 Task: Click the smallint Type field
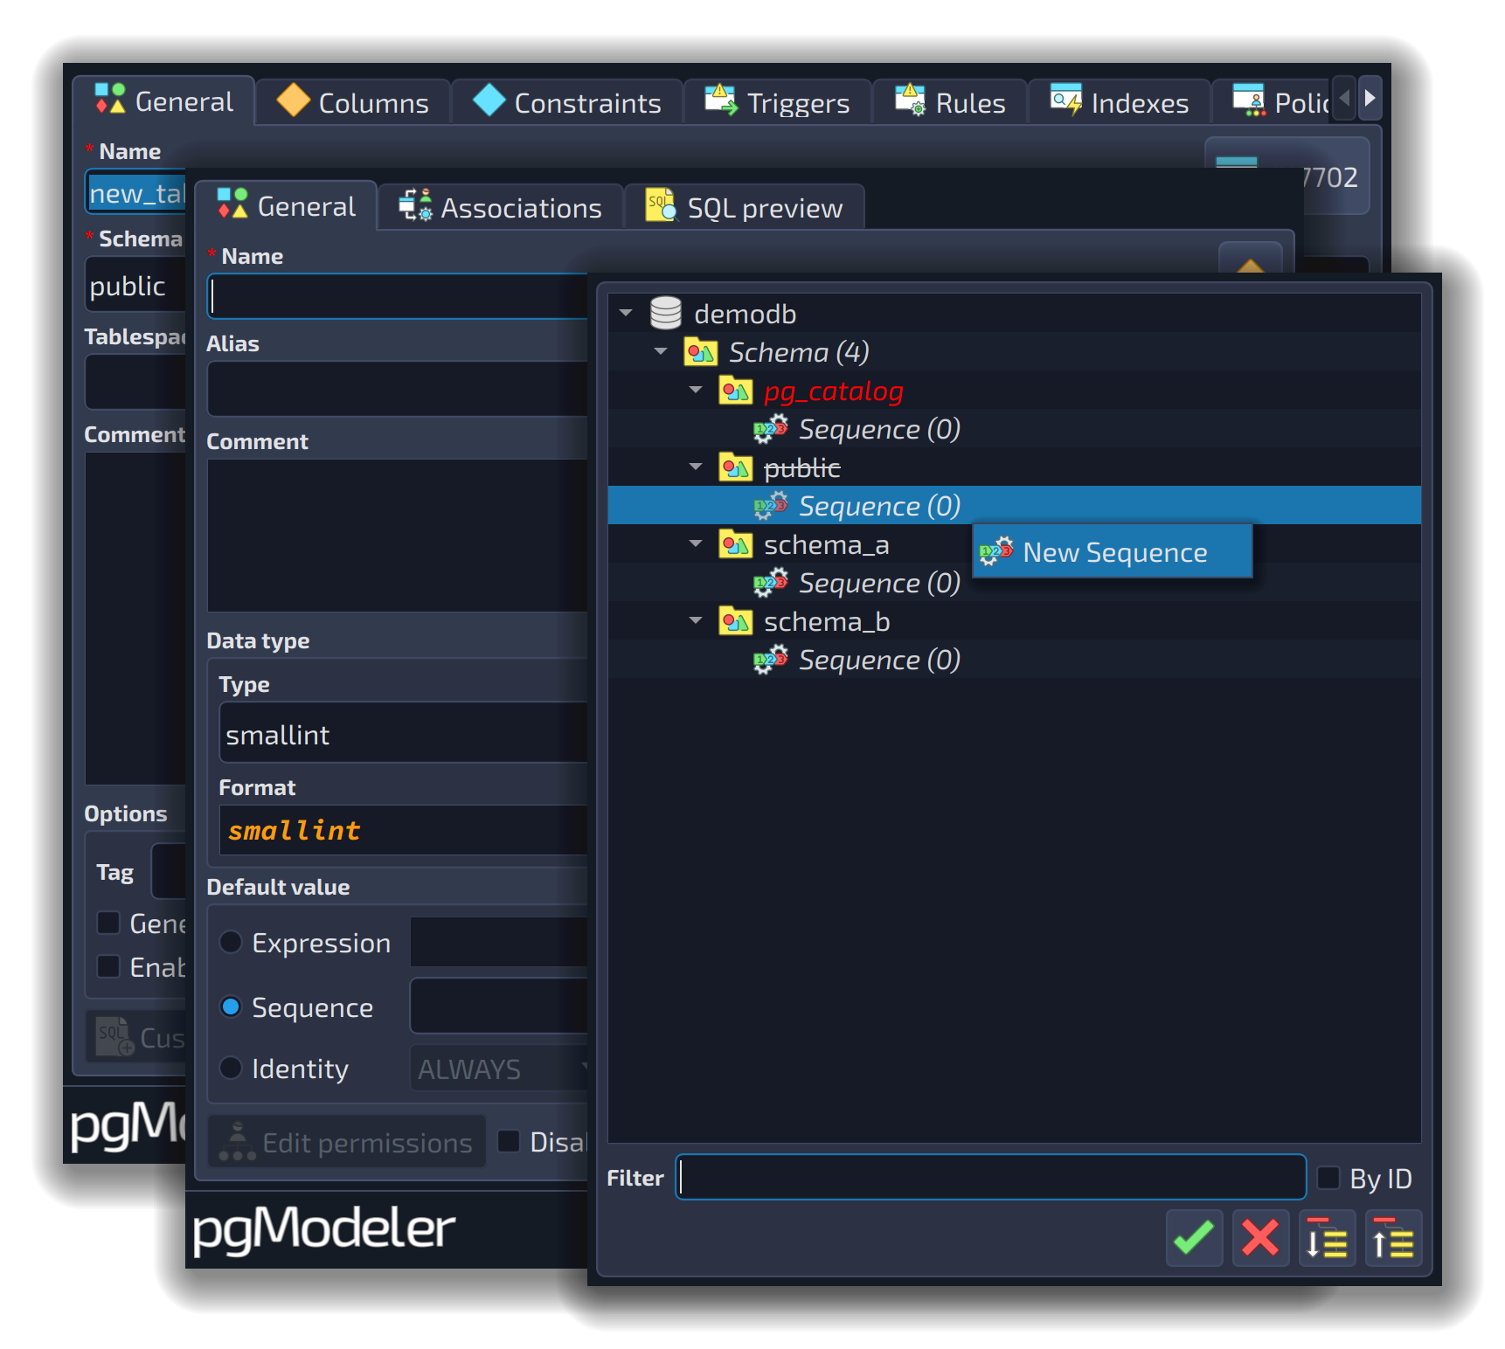click(404, 734)
